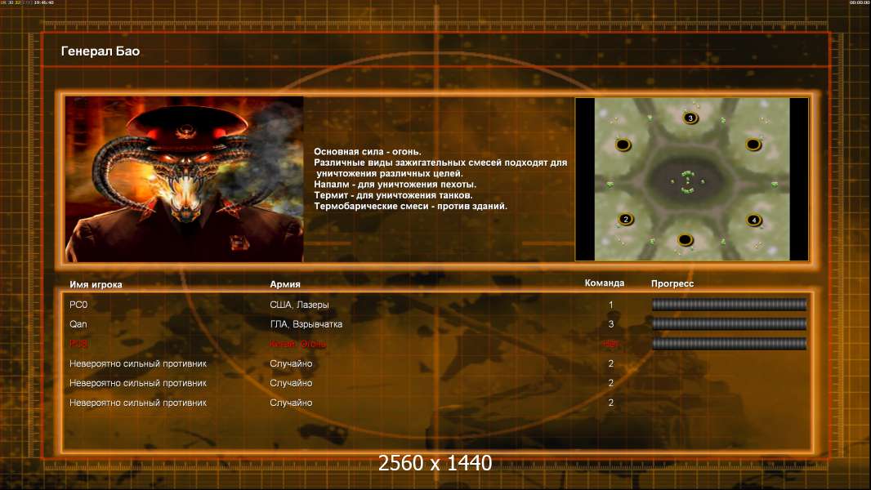Click army "США, Лазеры"
871x490 pixels.
point(299,305)
